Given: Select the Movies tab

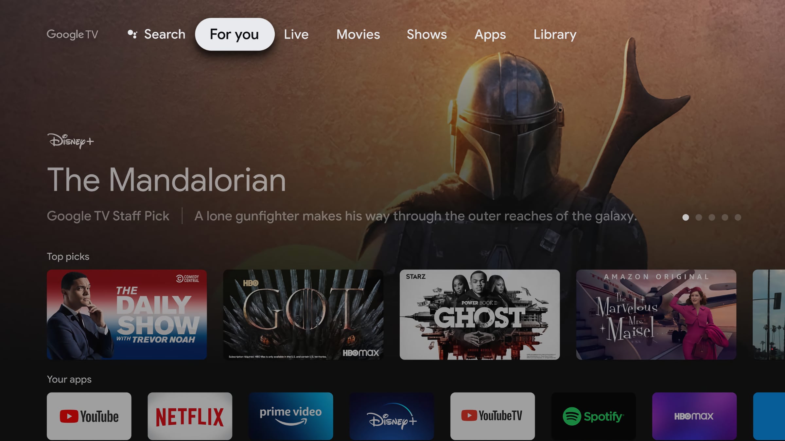Looking at the screenshot, I should point(358,34).
